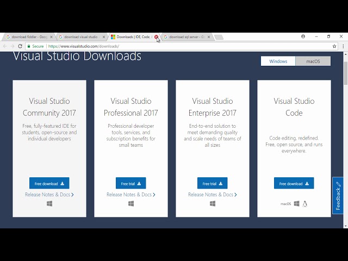The width and height of the screenshot is (348, 261).
Task: Click the Visual Studio Community 2017 title
Action: 49,107
